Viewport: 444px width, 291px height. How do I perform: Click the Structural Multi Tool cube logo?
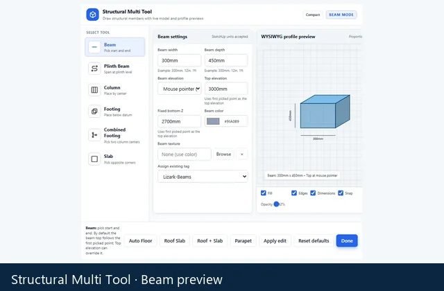pyautogui.click(x=92, y=15)
